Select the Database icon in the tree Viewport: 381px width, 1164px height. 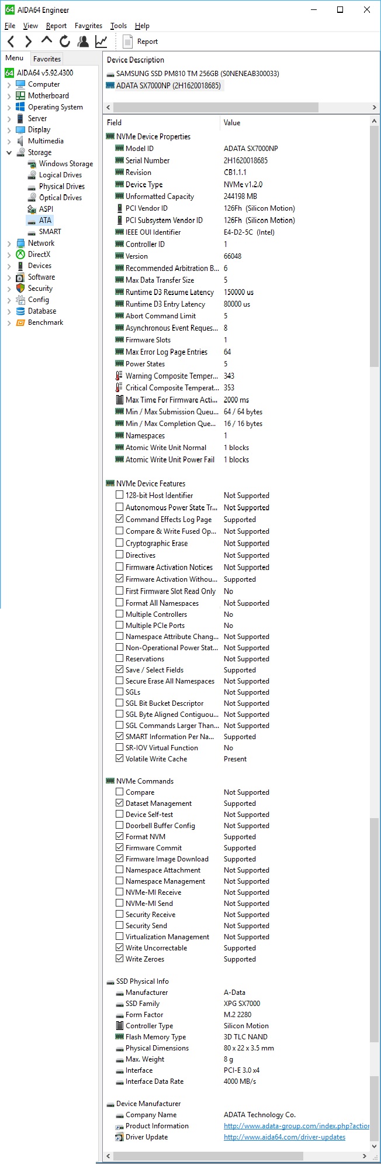[20, 311]
